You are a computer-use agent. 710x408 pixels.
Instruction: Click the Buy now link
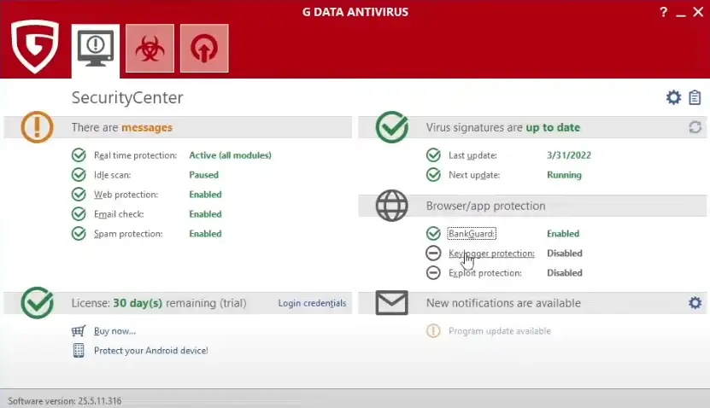(x=114, y=331)
